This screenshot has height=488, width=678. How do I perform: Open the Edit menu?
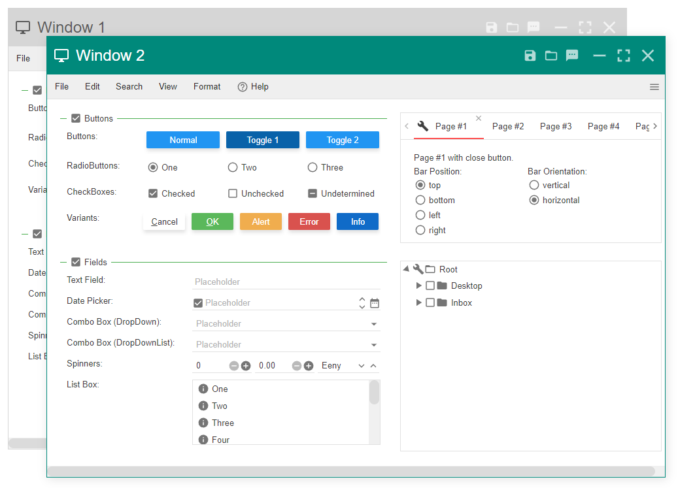[92, 86]
